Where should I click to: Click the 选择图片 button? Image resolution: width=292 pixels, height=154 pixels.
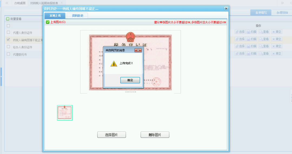pyautogui.click(x=111, y=135)
